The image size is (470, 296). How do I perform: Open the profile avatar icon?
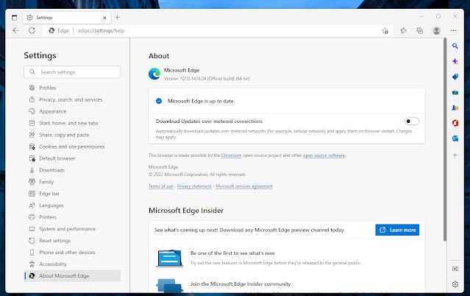pos(436,30)
